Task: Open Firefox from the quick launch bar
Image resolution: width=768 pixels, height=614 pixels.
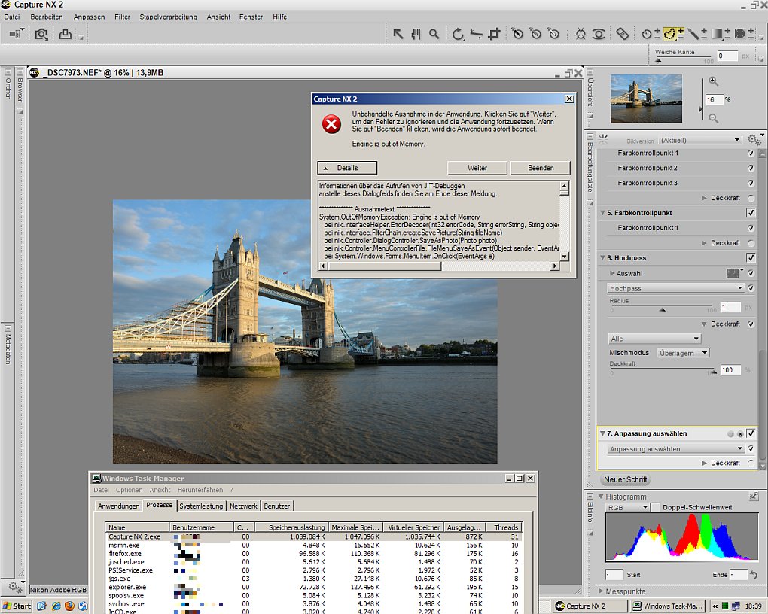Action: click(69, 606)
